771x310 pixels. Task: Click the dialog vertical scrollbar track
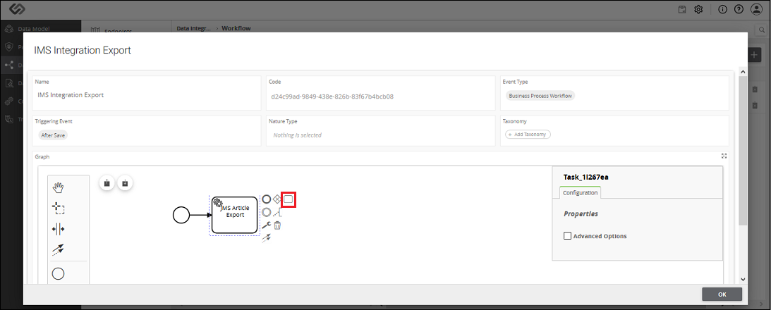743,175
